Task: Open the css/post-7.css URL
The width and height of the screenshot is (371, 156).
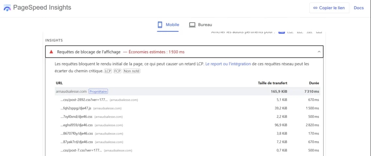Action: click(81, 150)
